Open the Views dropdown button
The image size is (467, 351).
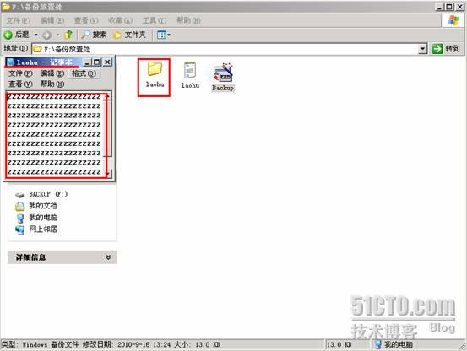pos(164,35)
